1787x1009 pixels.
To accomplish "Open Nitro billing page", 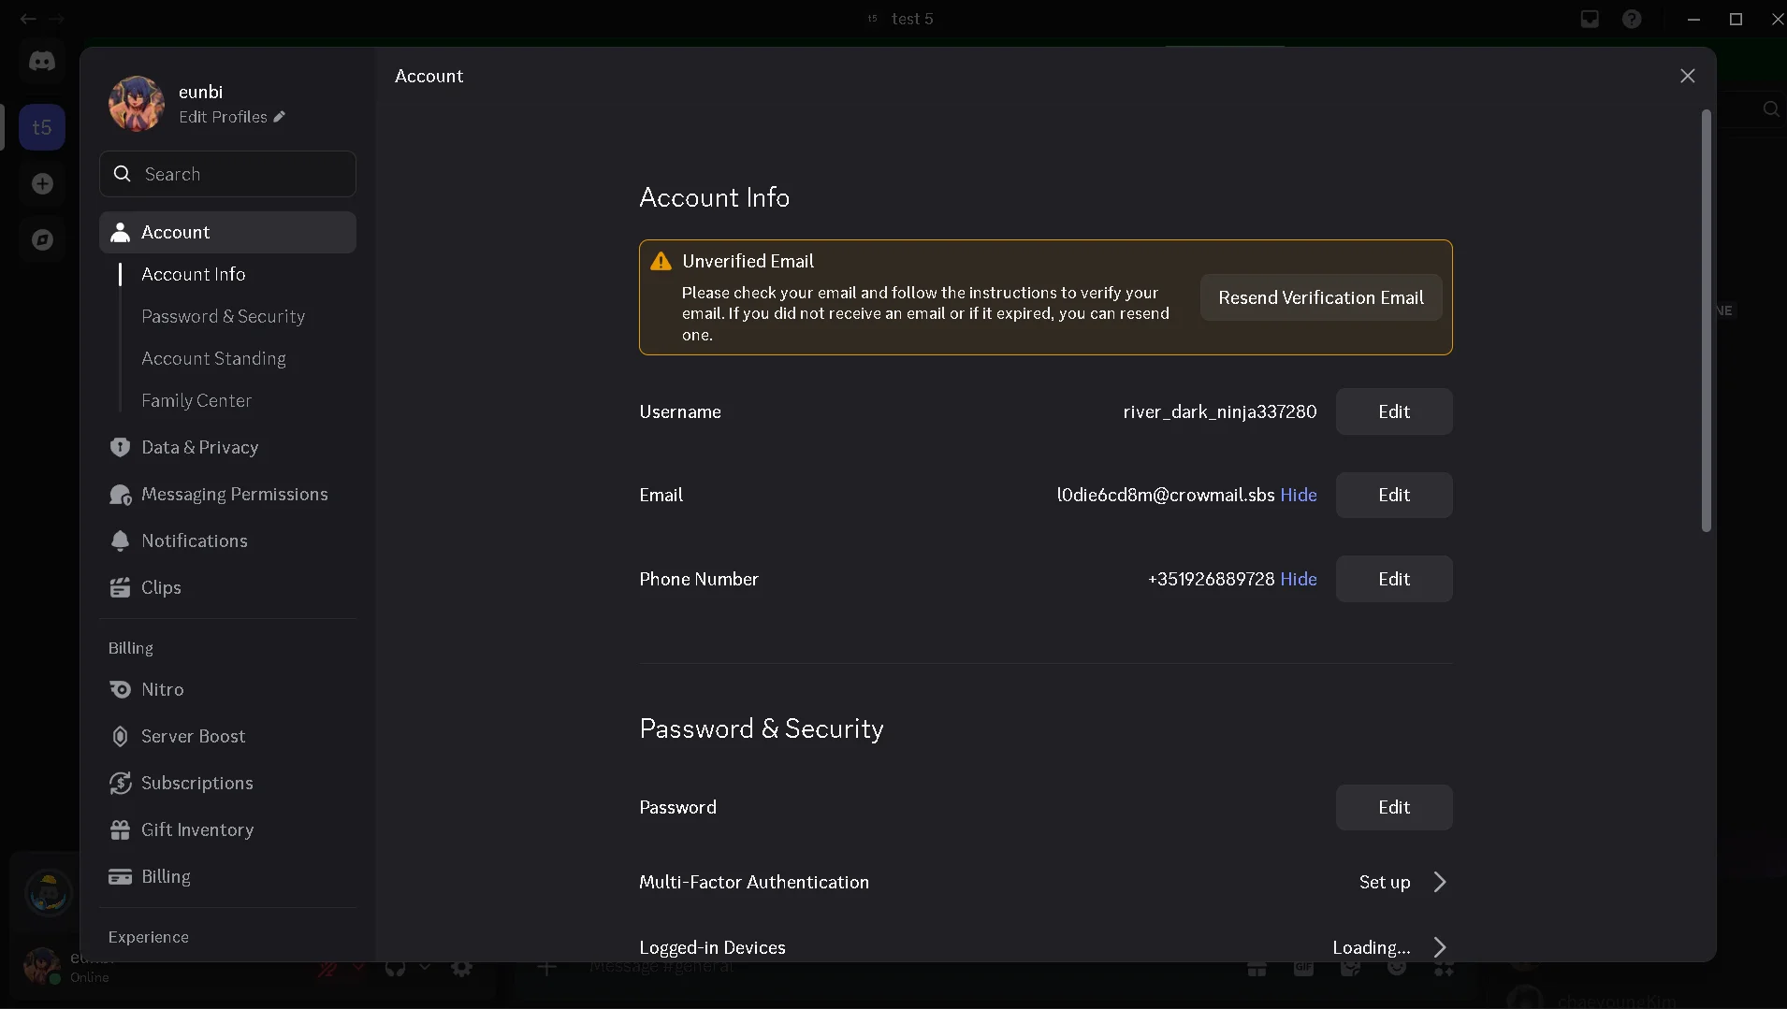I will pyautogui.click(x=227, y=689).
